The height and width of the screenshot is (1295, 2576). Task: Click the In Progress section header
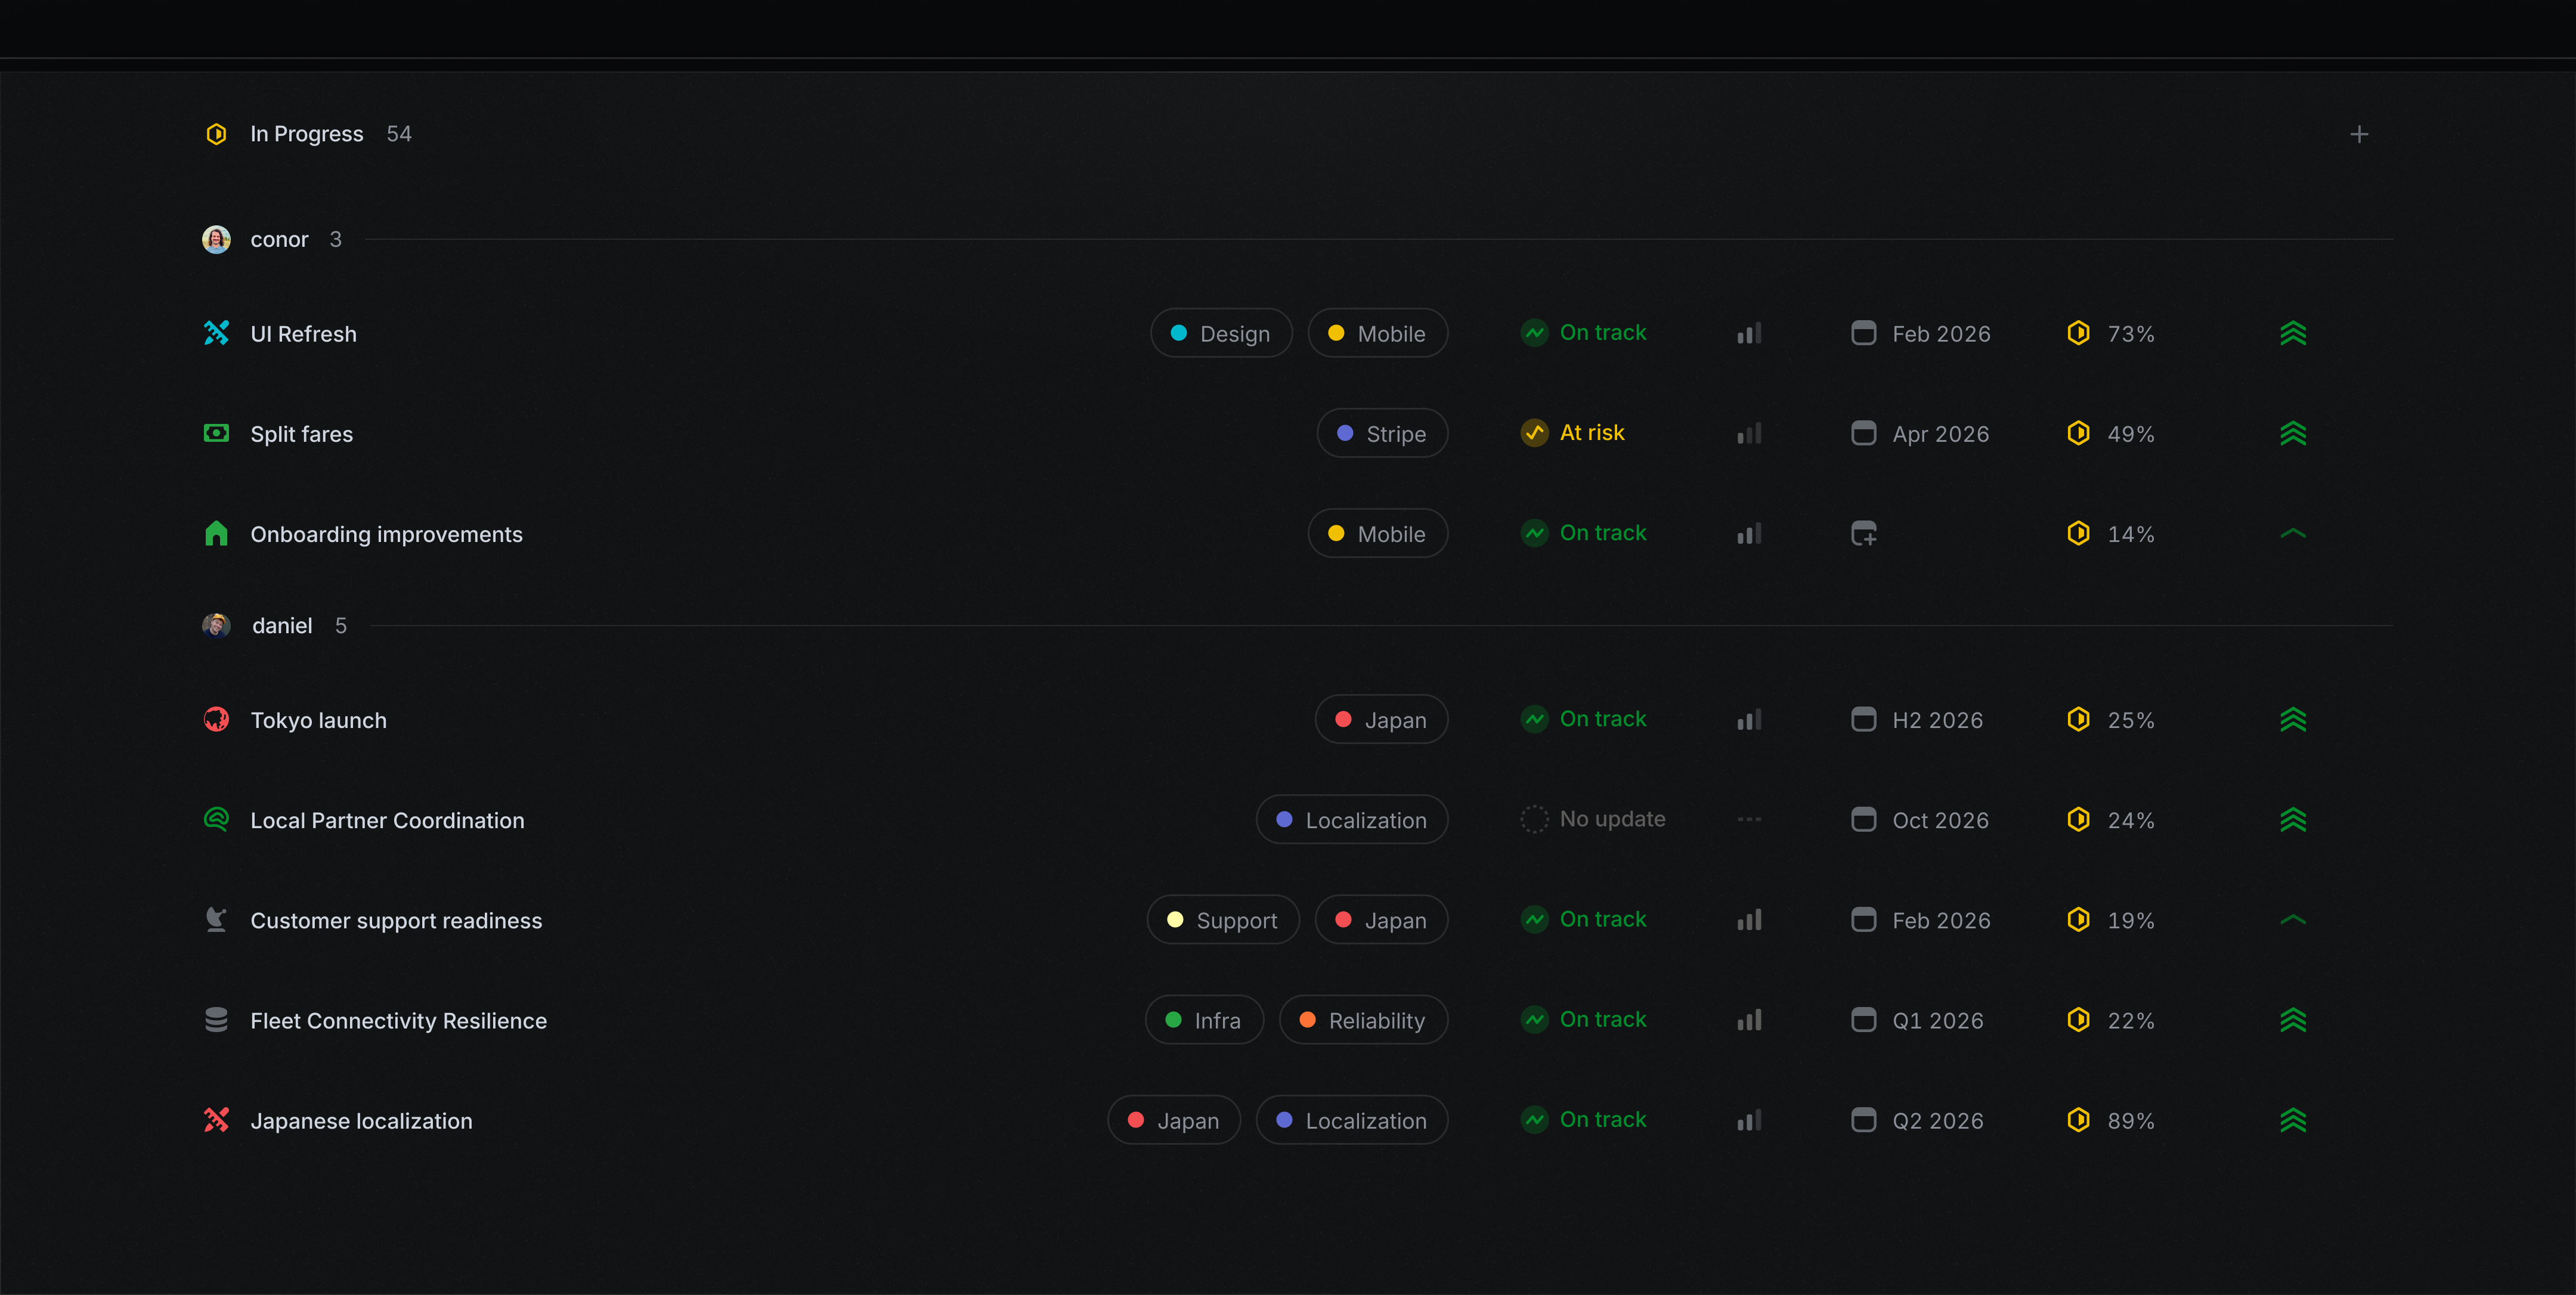(306, 134)
